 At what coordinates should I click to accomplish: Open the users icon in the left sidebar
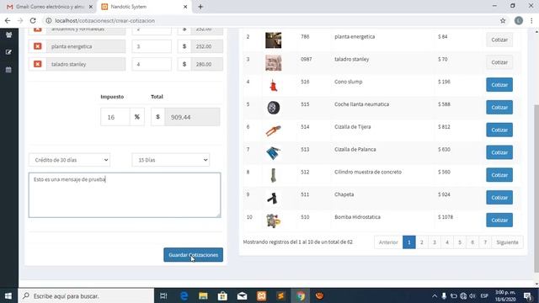(x=8, y=35)
